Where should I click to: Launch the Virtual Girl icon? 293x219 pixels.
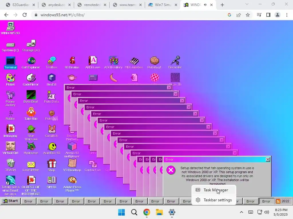point(10,148)
